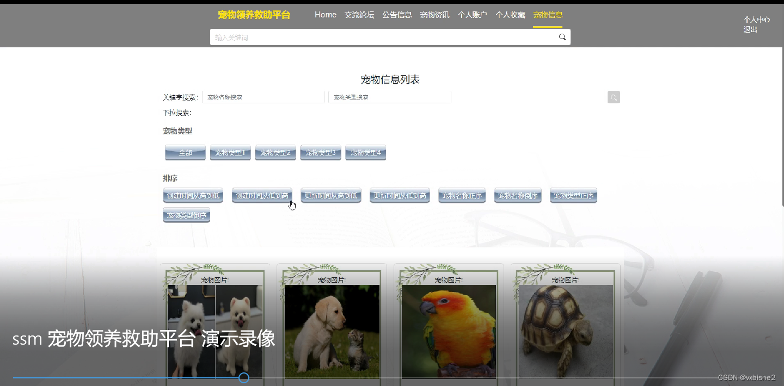
Task: Select 个人收藏 in the top menu
Action: pos(510,15)
